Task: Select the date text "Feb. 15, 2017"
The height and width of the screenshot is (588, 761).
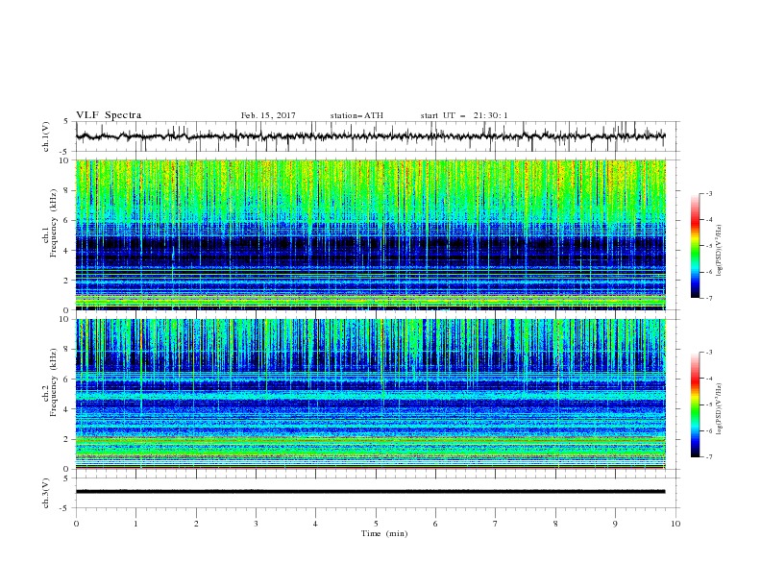Action: click(x=268, y=115)
